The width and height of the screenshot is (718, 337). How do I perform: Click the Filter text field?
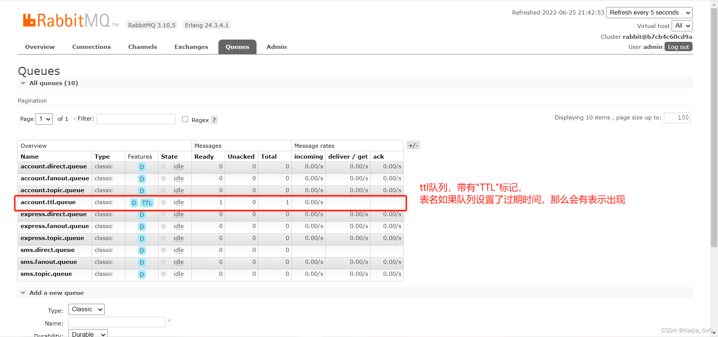[x=136, y=119]
